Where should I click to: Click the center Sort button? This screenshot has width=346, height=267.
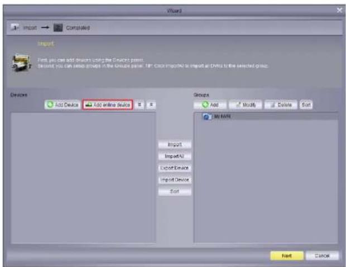click(x=175, y=192)
